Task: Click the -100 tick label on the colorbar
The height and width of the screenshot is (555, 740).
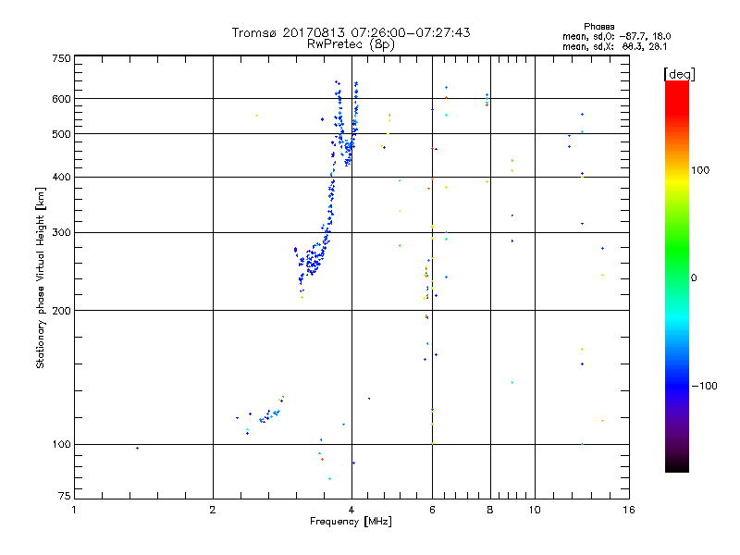Action: (x=704, y=386)
